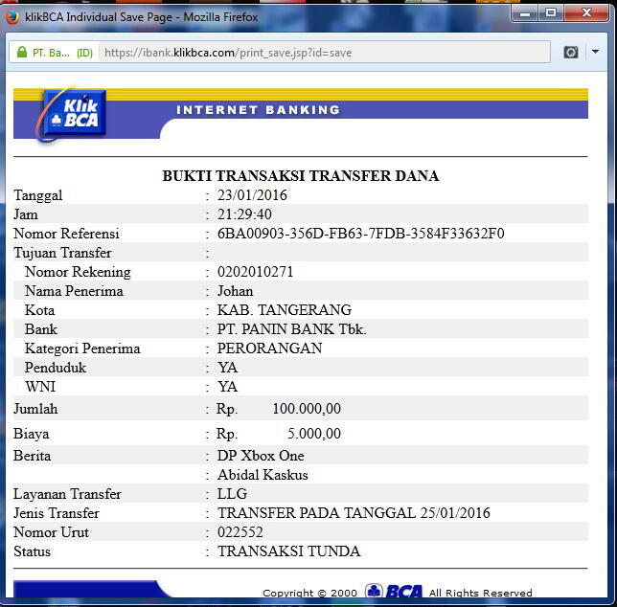Click the Tujuan Transfer label
The width and height of the screenshot is (617, 607).
click(x=62, y=253)
